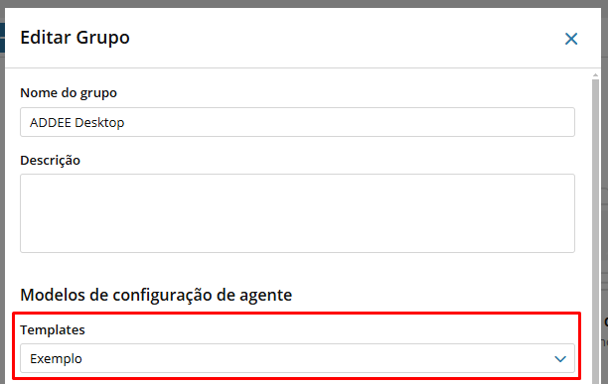Click the scrollbar up arrow of dialog

595,75
